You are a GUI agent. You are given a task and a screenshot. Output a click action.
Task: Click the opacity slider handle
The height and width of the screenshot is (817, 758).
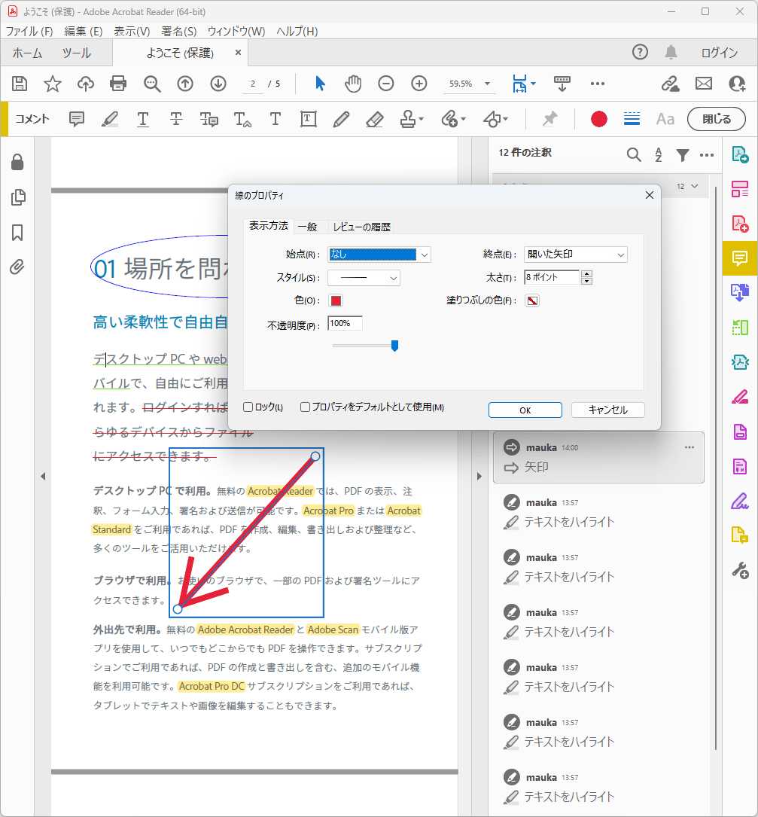tap(395, 346)
